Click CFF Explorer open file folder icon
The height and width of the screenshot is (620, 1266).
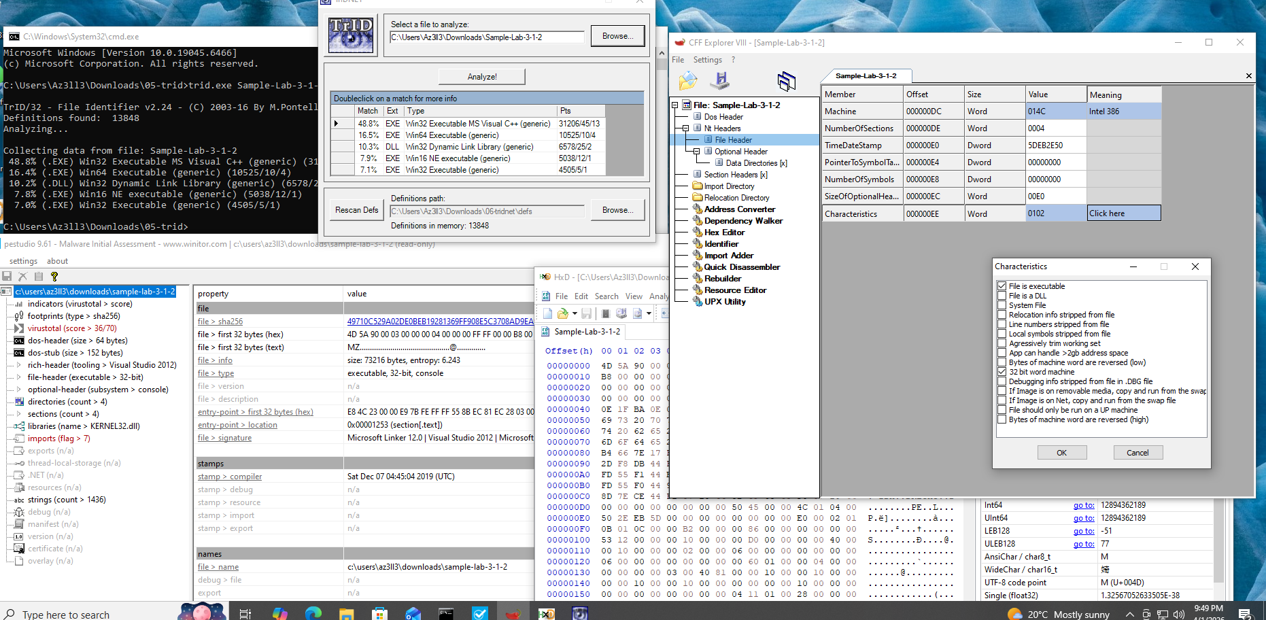tap(688, 81)
